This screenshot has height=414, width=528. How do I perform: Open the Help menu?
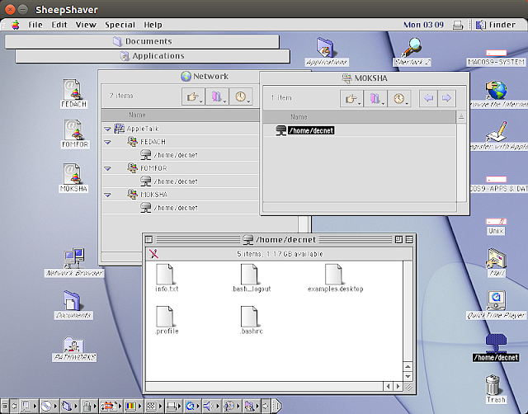point(153,25)
